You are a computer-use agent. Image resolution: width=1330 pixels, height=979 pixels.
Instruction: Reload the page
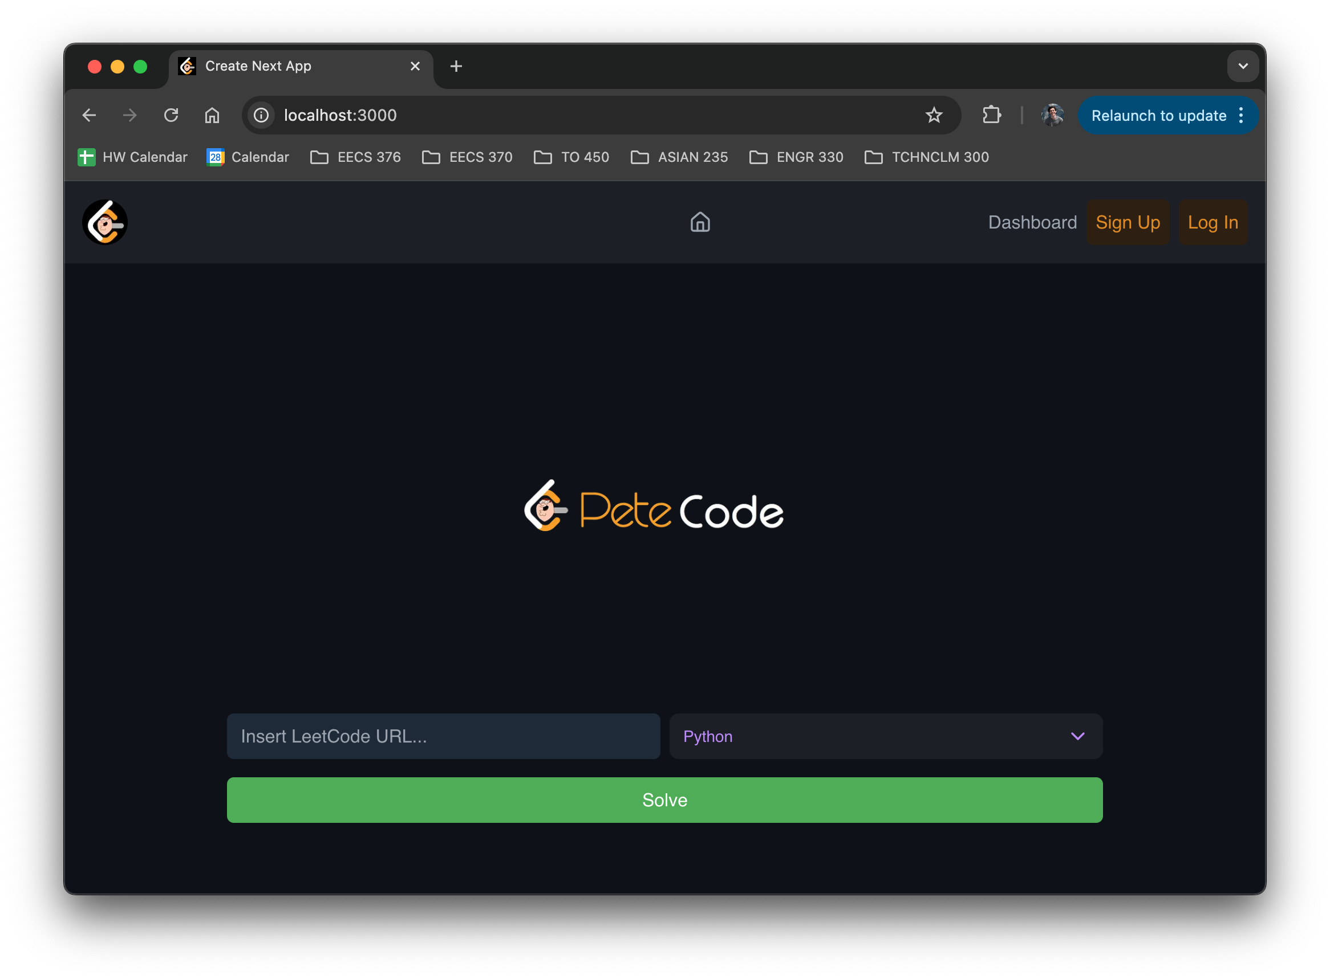point(171,115)
